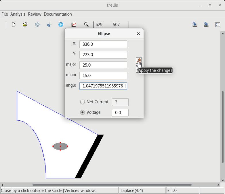Open a file with the folder icon
The width and height of the screenshot is (225, 194).
(x=25, y=25)
